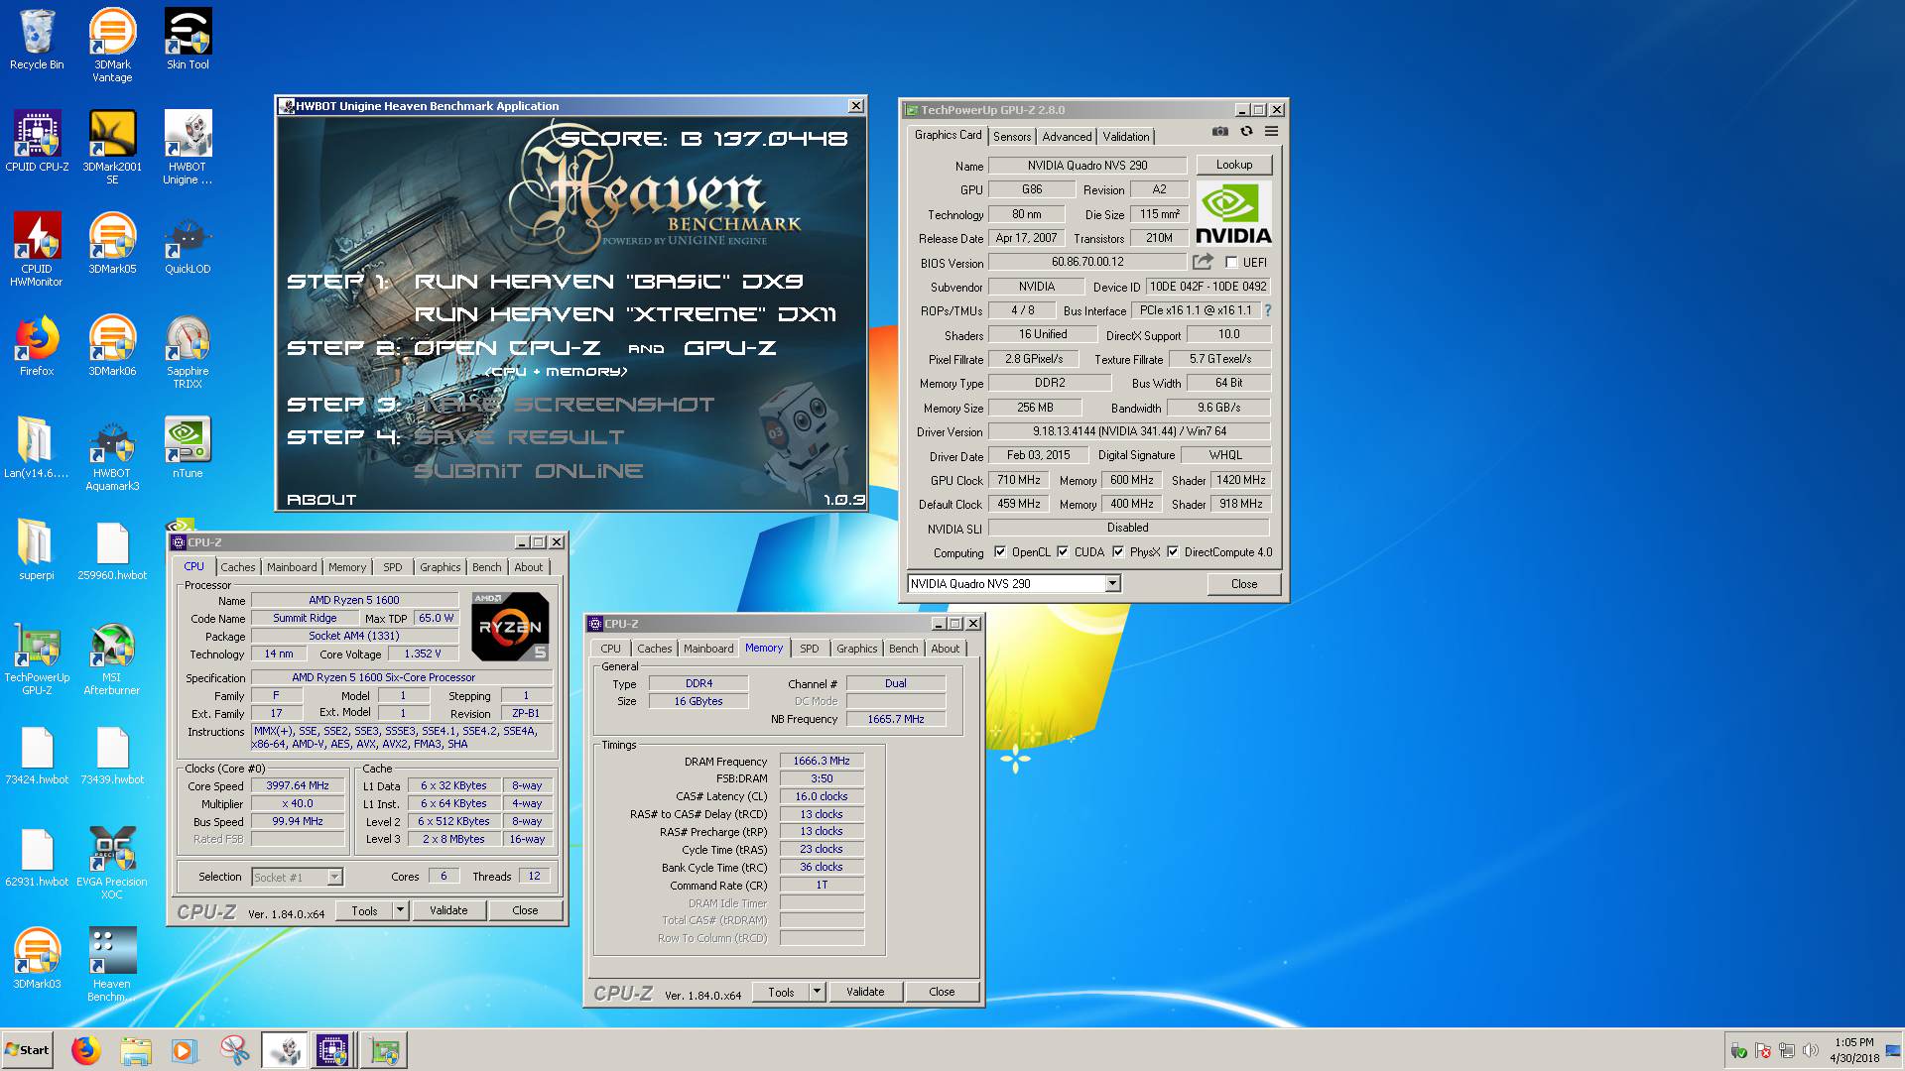Click Close button in GPU-Z window
Image resolution: width=1905 pixels, height=1071 pixels.
pos(1243,584)
